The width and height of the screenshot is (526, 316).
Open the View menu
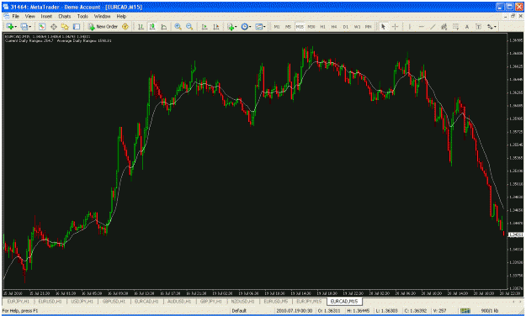(x=29, y=16)
